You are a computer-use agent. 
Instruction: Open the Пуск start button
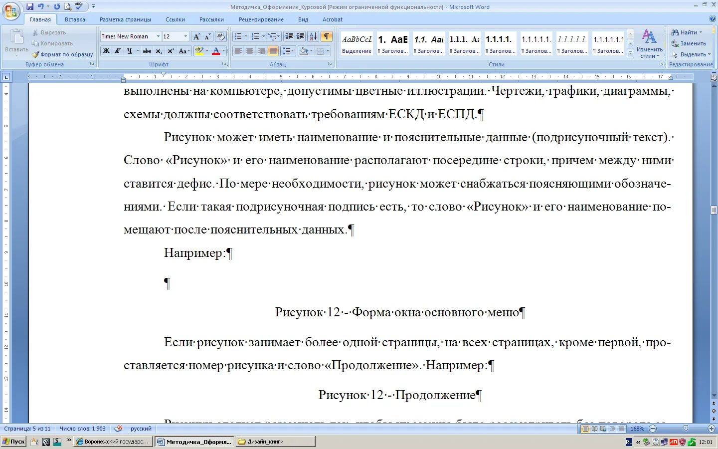click(x=13, y=442)
